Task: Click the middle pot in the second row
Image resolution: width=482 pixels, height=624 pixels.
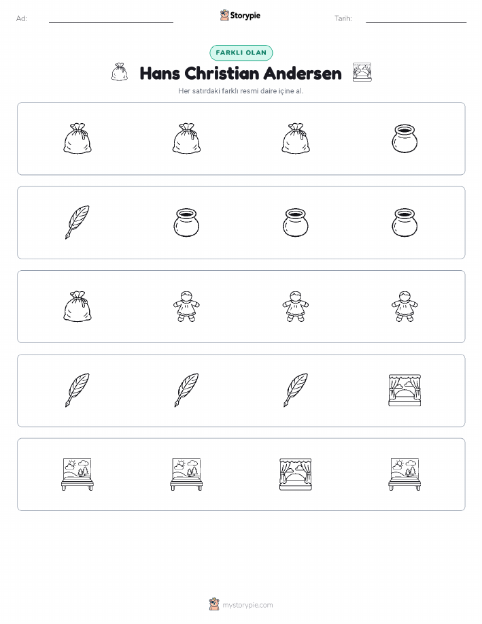Action: pyautogui.click(x=296, y=223)
